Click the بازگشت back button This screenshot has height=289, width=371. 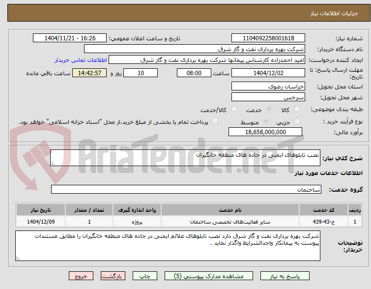(113, 276)
